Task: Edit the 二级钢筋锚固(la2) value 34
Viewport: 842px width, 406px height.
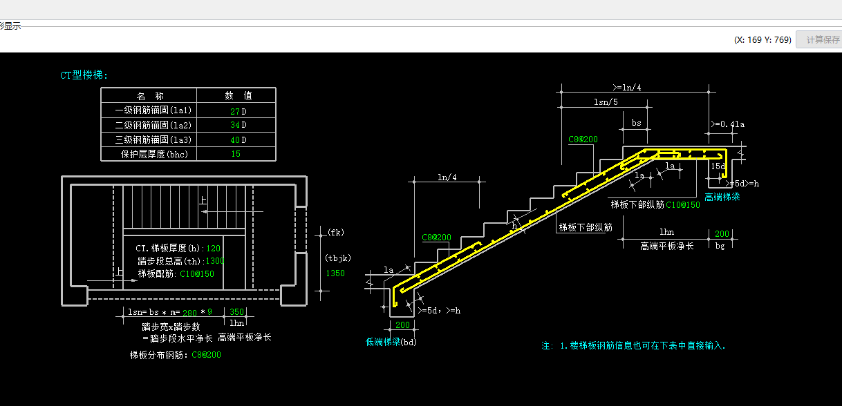Action: (x=234, y=125)
